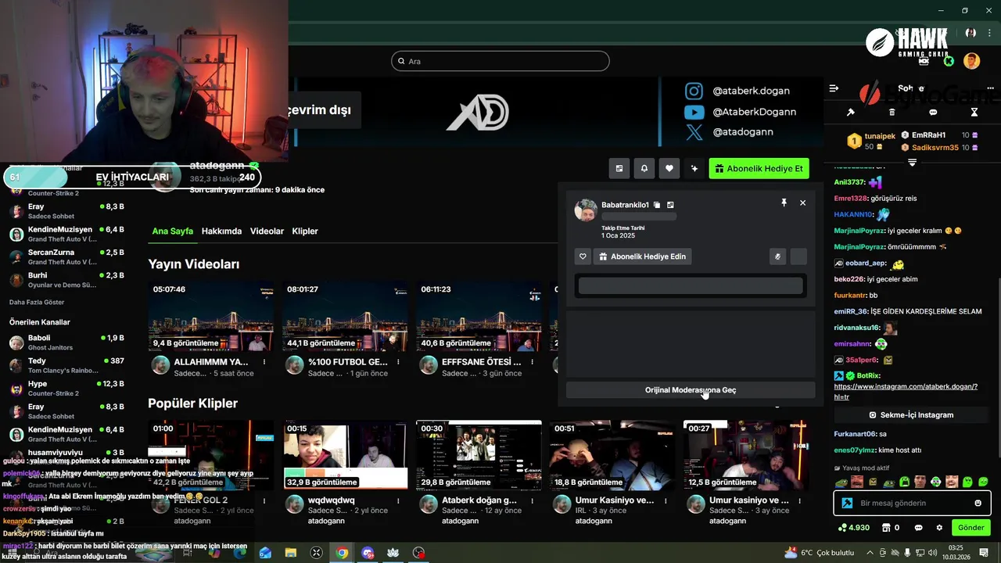Switch to the Ana Sayfa tab

pos(172,231)
